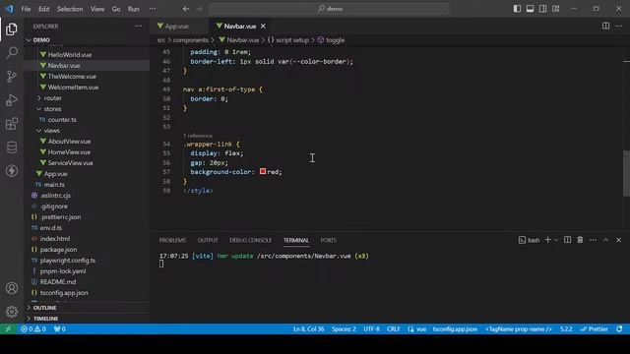Open the Source Control view
The width and height of the screenshot is (630, 354).
(x=12, y=77)
